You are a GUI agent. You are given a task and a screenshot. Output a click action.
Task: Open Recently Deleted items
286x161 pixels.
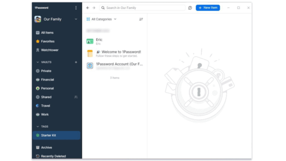[56, 156]
